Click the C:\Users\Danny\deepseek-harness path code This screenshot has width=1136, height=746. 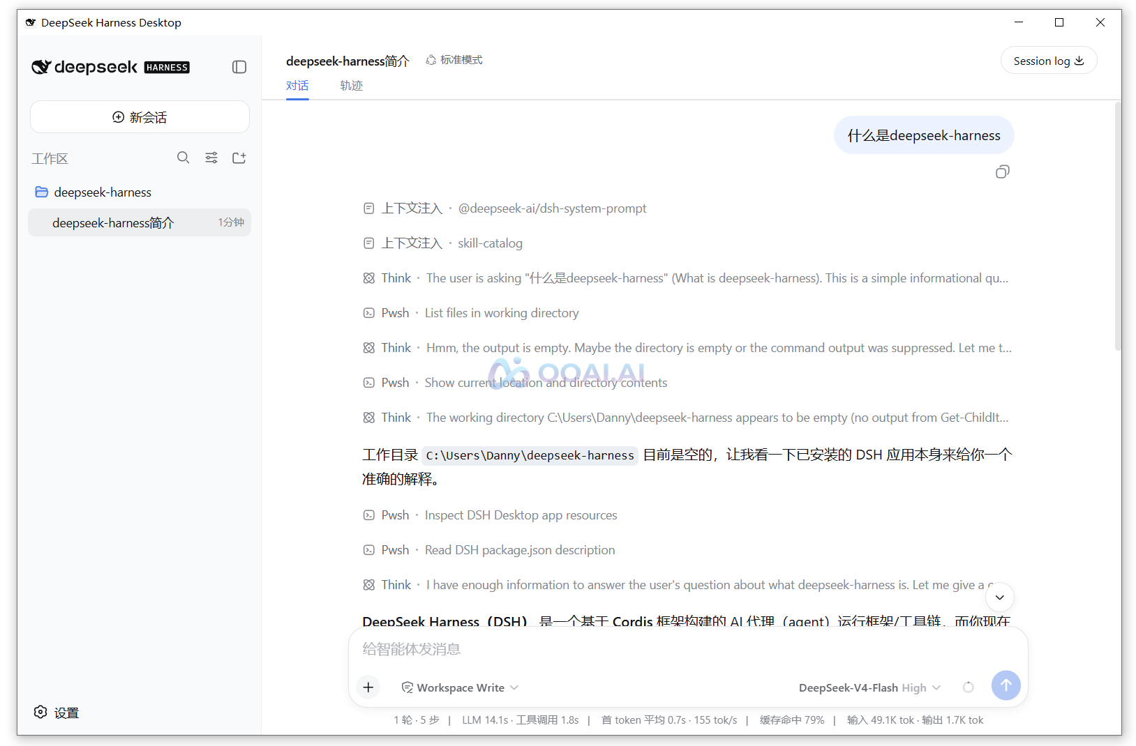click(530, 455)
